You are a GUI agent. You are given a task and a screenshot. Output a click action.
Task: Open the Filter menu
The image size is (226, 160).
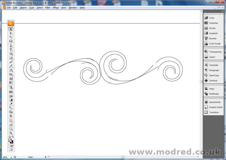point(48,8)
